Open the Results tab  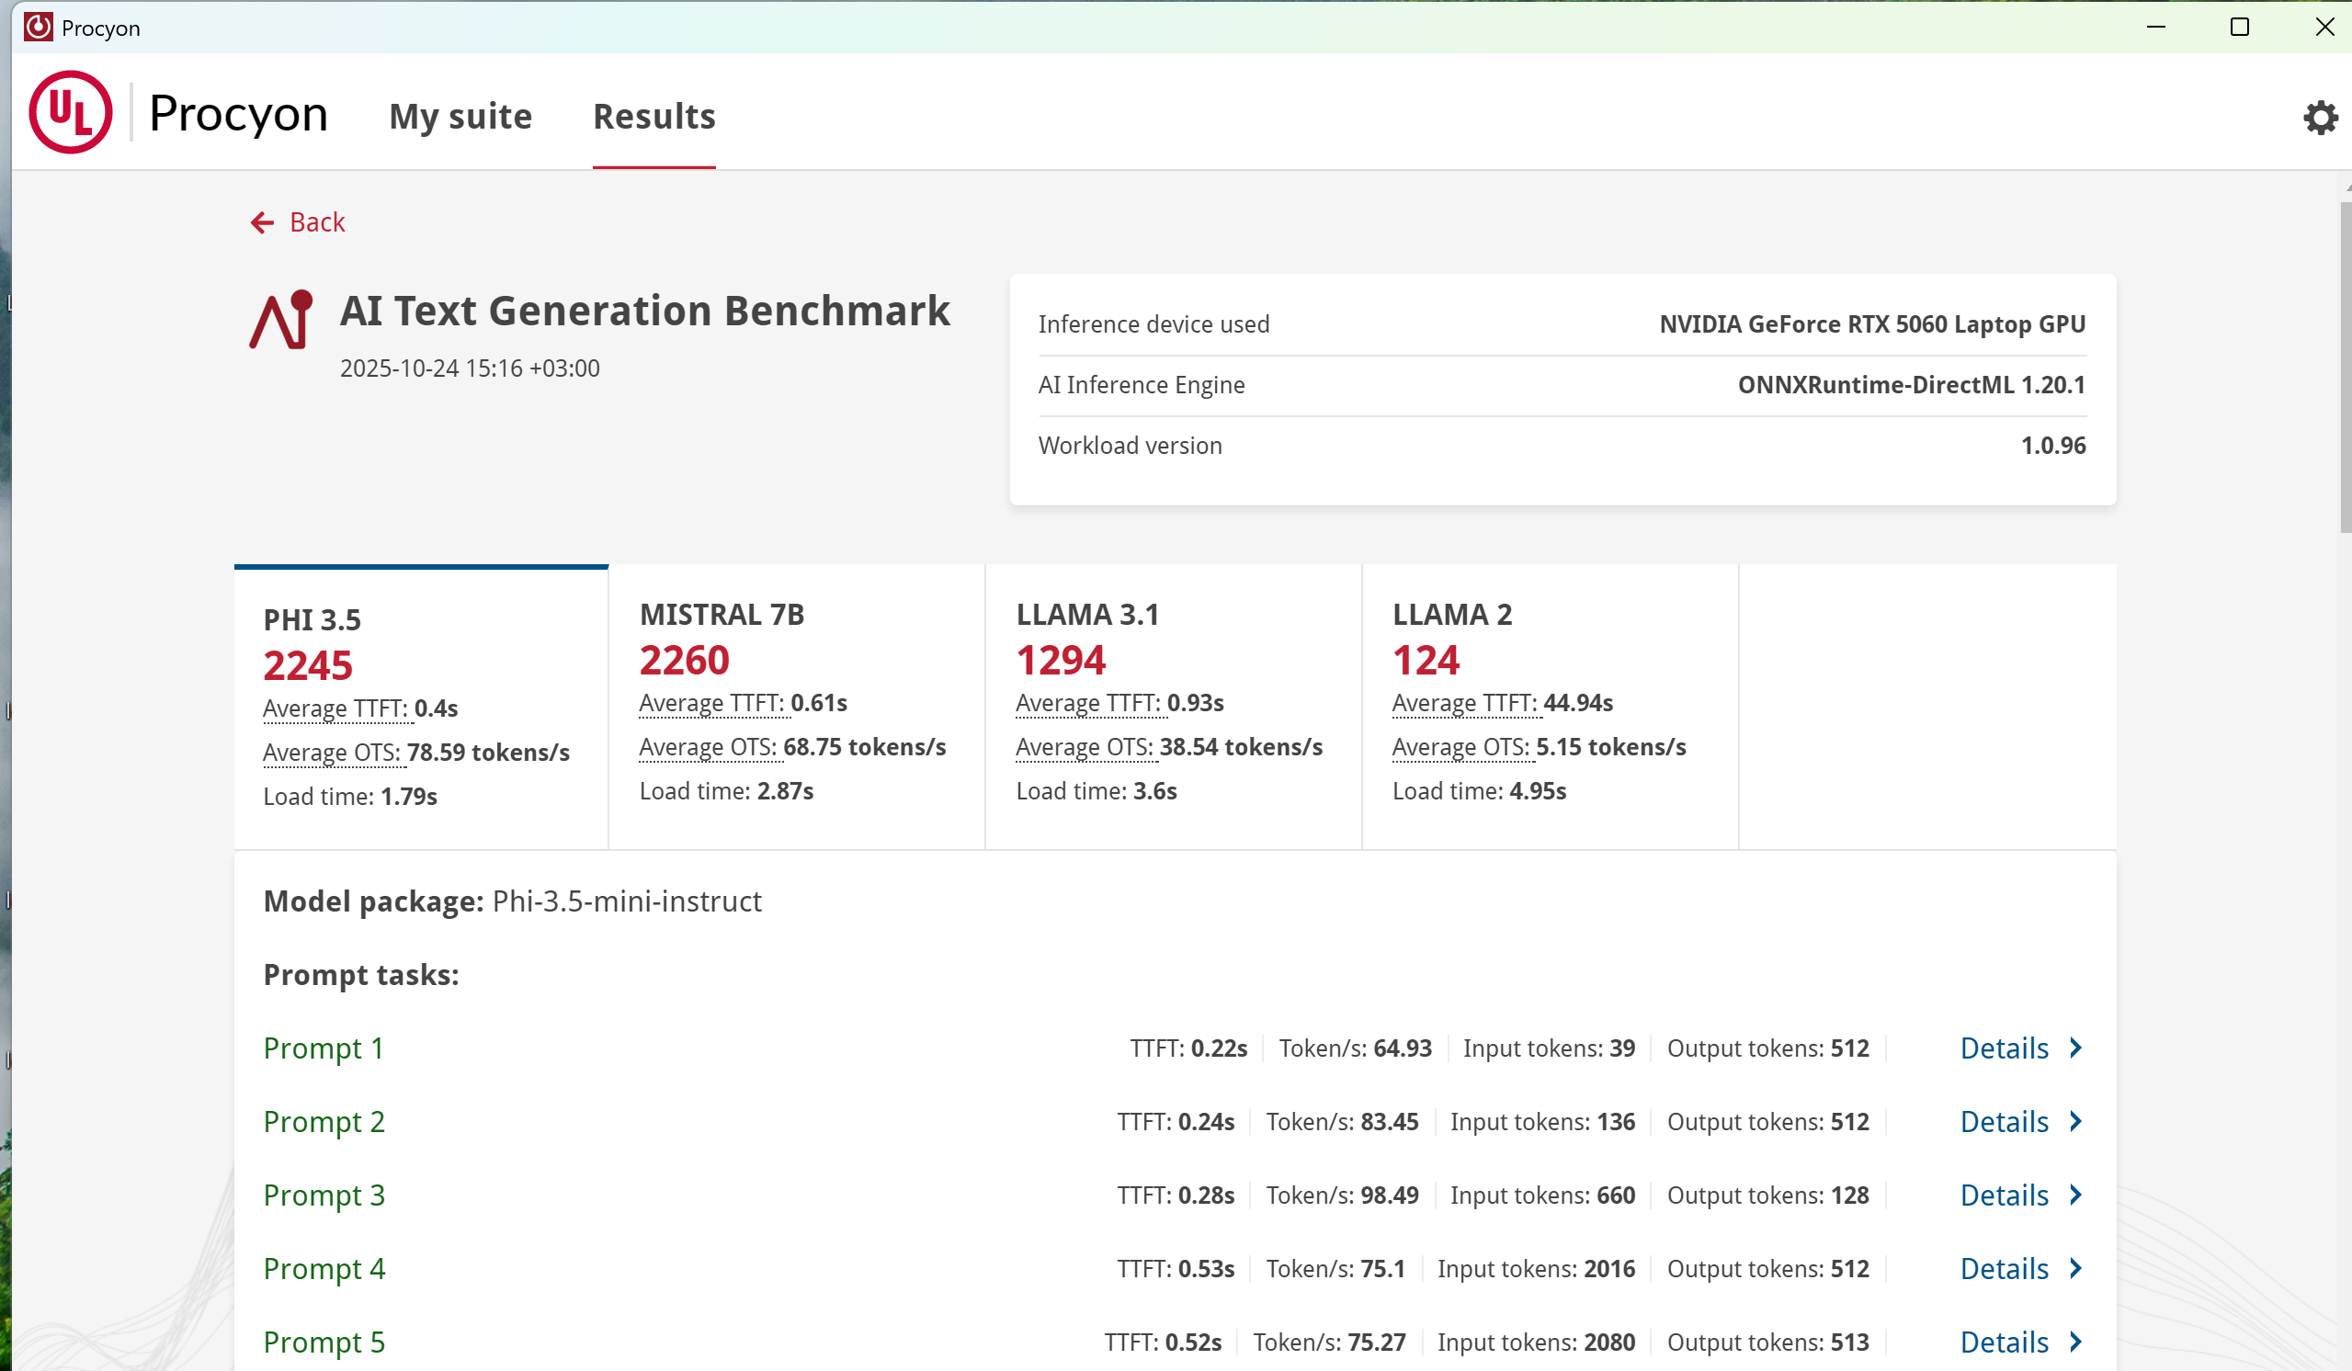[x=653, y=117]
